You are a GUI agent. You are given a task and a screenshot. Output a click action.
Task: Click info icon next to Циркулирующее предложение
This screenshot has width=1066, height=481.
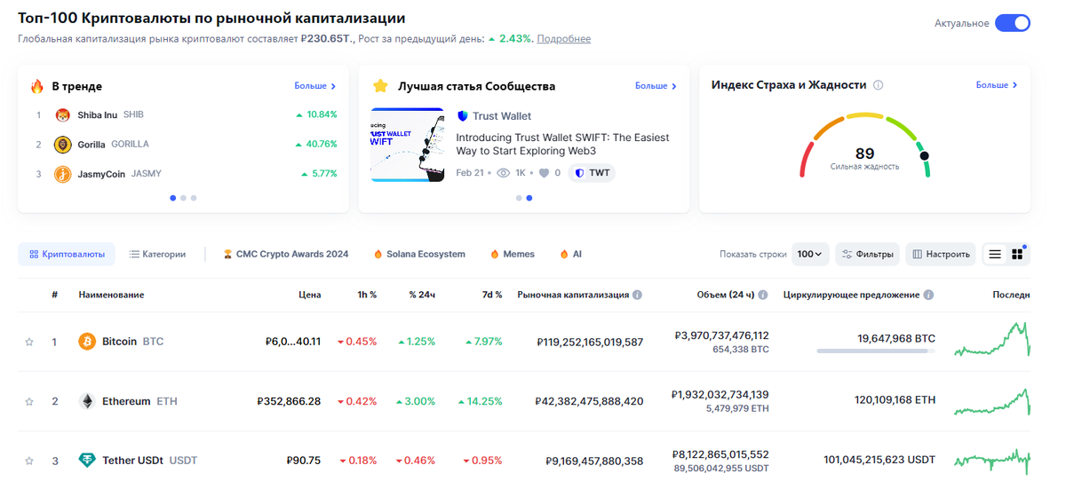pyautogui.click(x=928, y=295)
